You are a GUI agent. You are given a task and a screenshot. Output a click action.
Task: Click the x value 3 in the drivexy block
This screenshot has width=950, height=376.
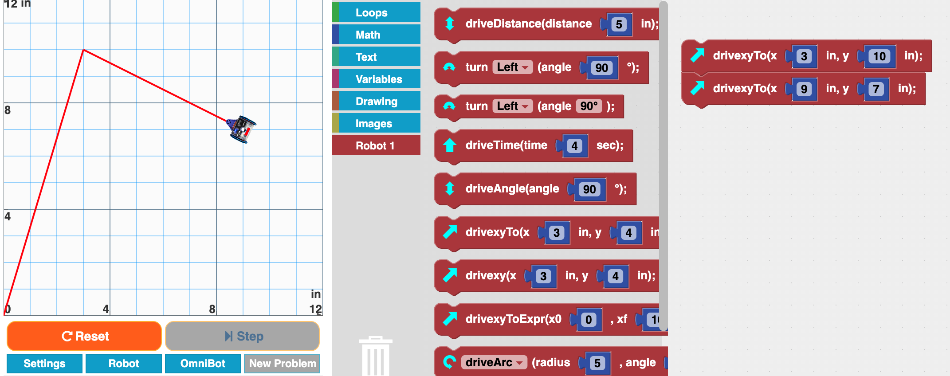(543, 276)
